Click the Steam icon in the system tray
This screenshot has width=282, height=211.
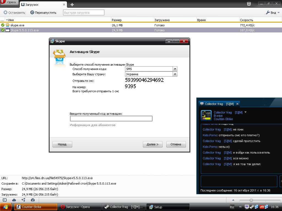point(252,207)
